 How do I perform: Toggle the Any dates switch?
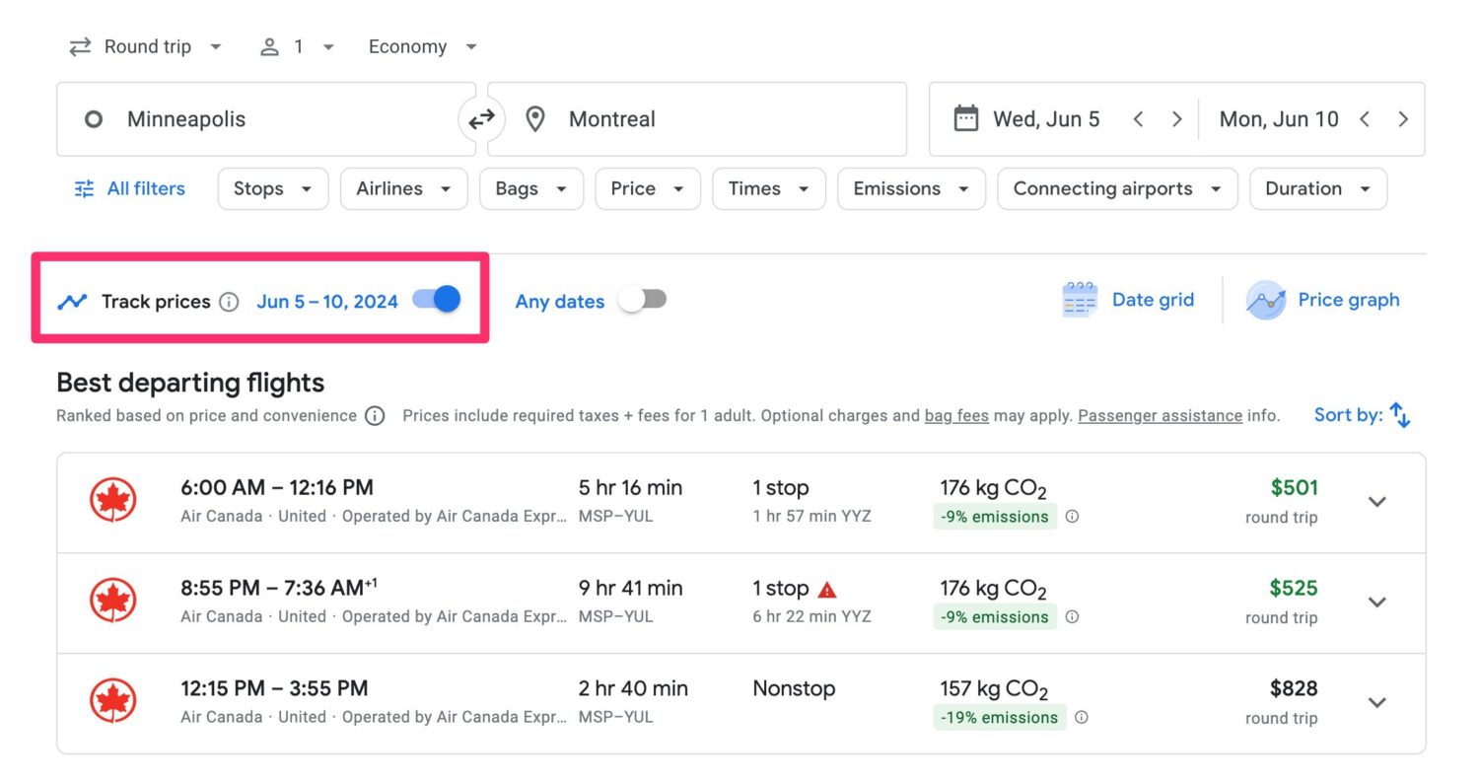pos(643,302)
